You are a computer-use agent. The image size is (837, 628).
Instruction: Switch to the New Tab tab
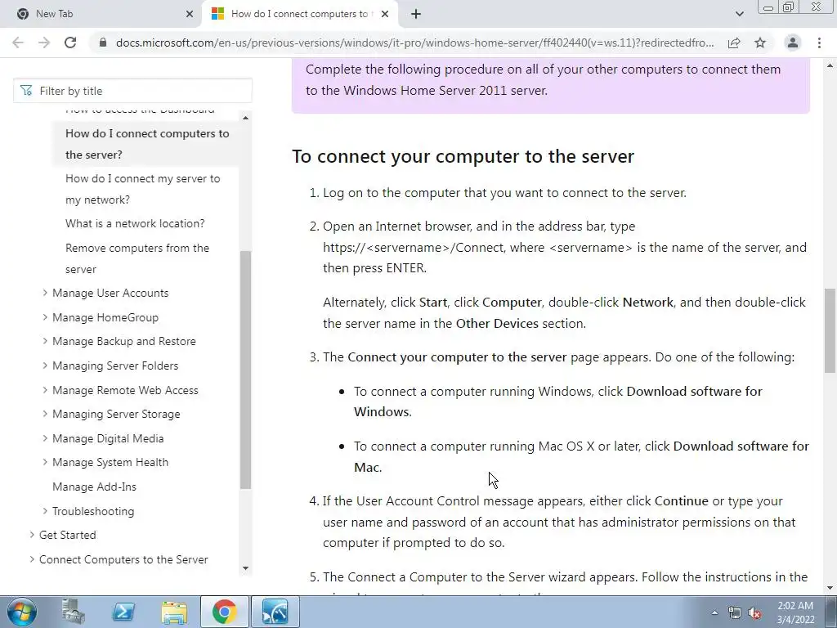click(101, 14)
